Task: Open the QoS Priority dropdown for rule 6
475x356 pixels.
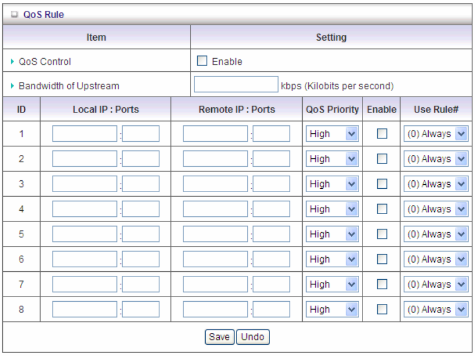Action: tap(332, 259)
